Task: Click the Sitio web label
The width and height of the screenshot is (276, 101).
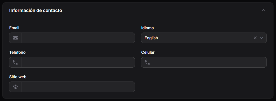Action: (x=18, y=77)
